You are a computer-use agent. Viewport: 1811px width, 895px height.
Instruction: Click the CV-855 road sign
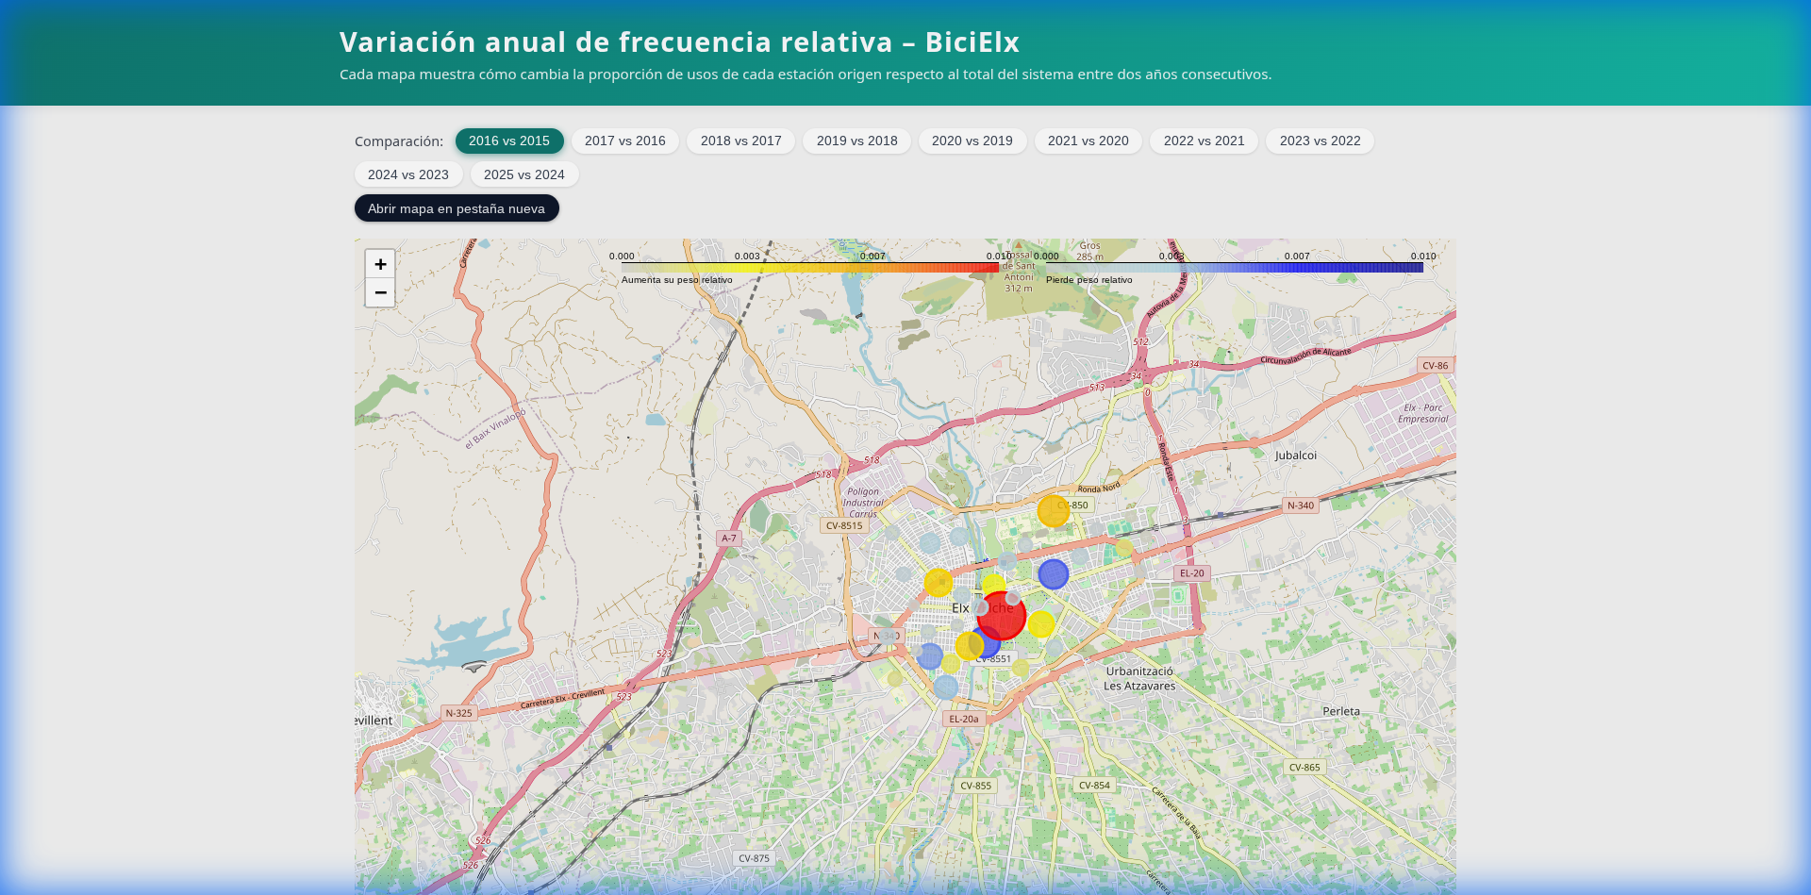pos(976,786)
